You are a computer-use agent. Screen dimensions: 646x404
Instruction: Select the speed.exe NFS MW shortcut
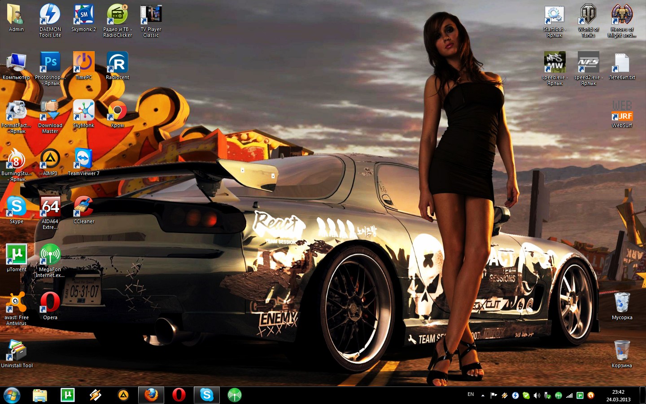click(x=554, y=69)
